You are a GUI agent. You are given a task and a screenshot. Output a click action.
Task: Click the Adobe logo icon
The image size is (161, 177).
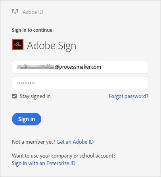(15, 12)
